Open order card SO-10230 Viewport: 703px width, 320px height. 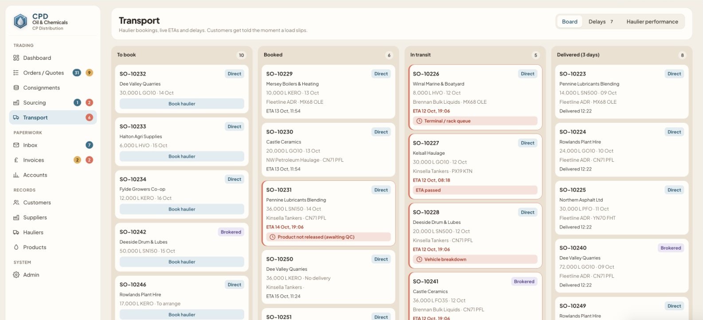coord(328,150)
